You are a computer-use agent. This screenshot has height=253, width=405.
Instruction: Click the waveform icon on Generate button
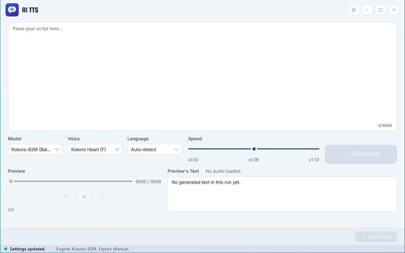[x=345, y=154]
